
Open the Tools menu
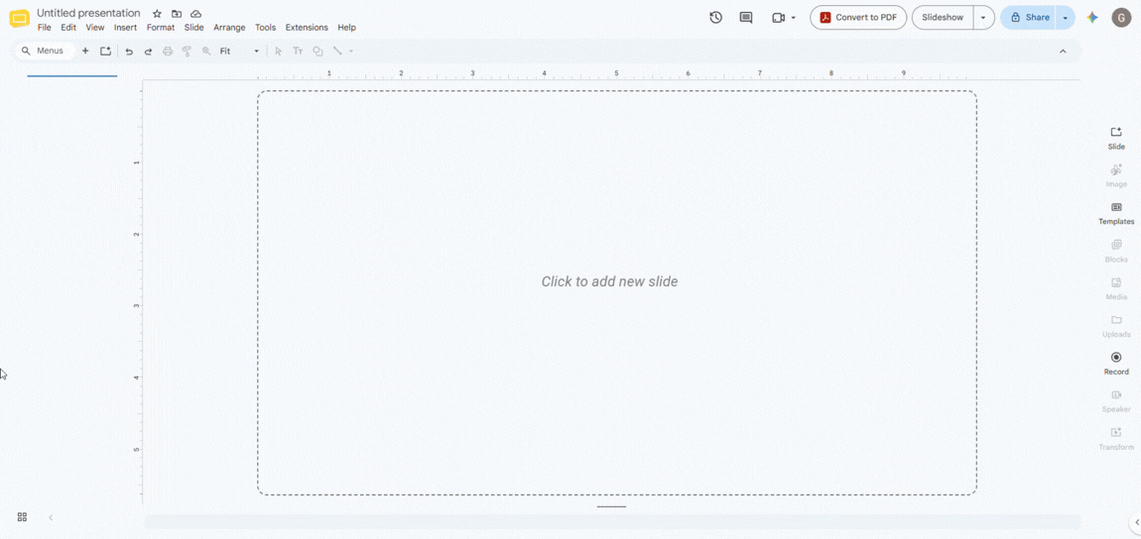click(266, 28)
